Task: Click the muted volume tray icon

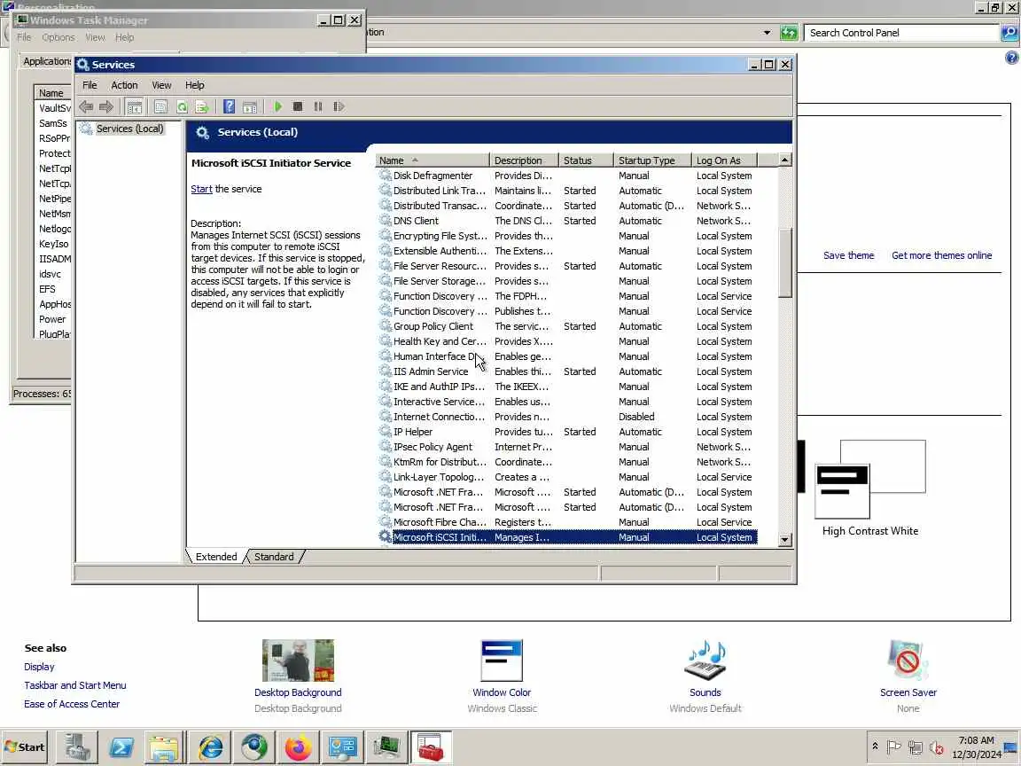Action: pyautogui.click(x=936, y=747)
